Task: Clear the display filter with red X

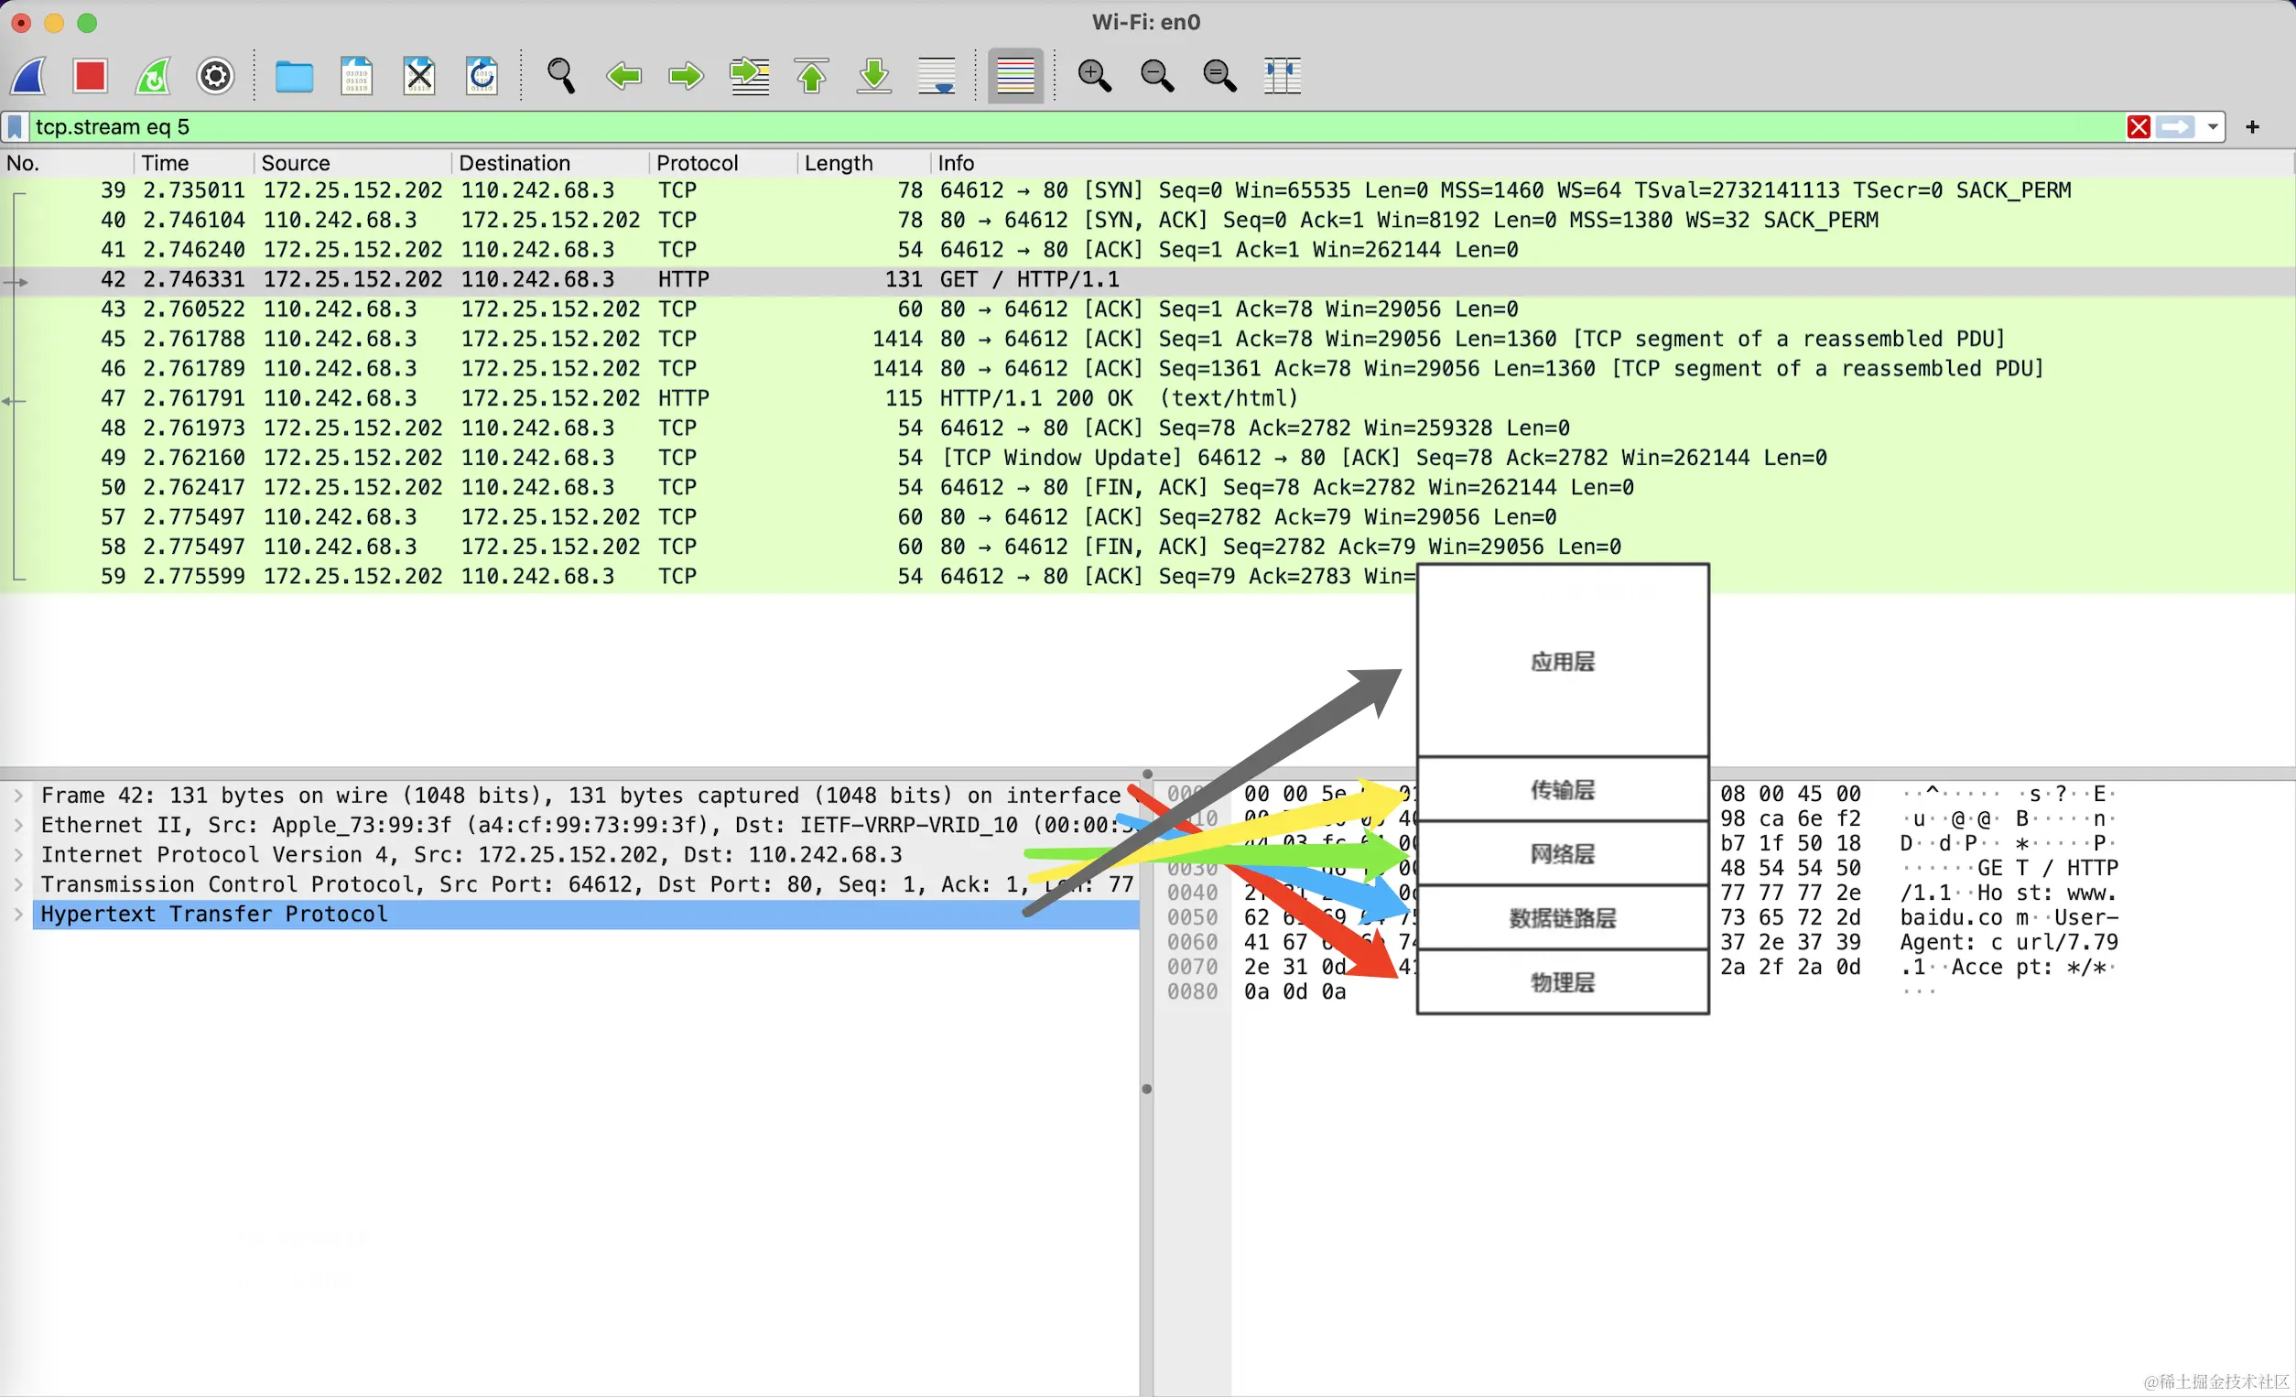Action: [2139, 126]
